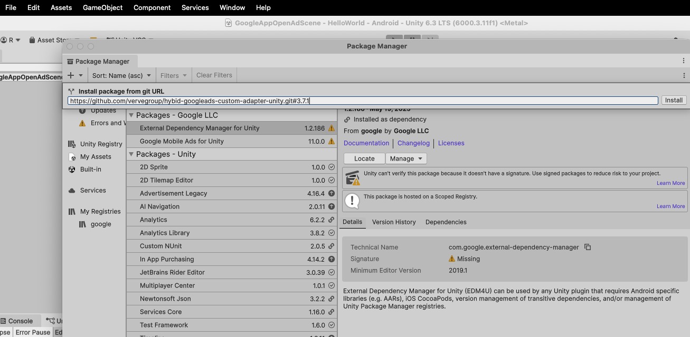Click the git branch icon beside install label

coord(71,91)
